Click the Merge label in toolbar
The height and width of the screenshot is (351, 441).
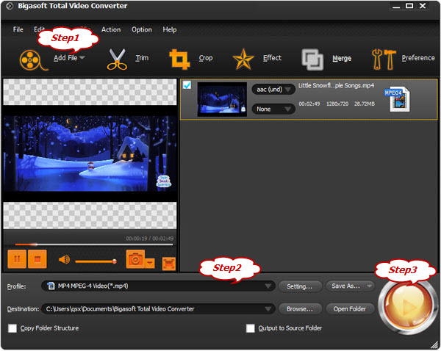(342, 58)
